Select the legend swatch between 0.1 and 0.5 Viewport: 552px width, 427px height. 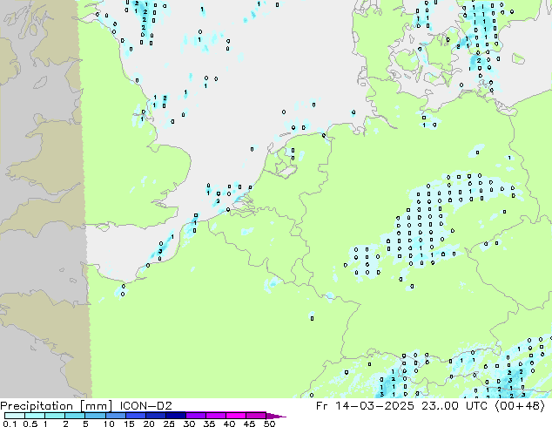15,416
